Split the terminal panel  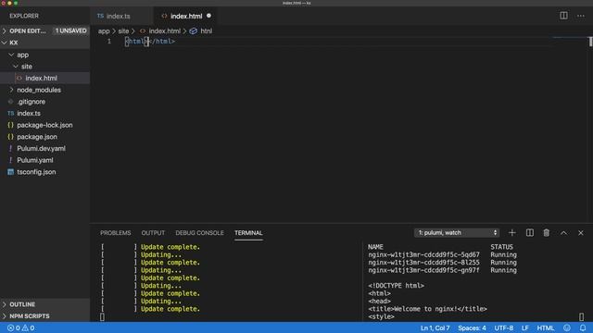[529, 232]
